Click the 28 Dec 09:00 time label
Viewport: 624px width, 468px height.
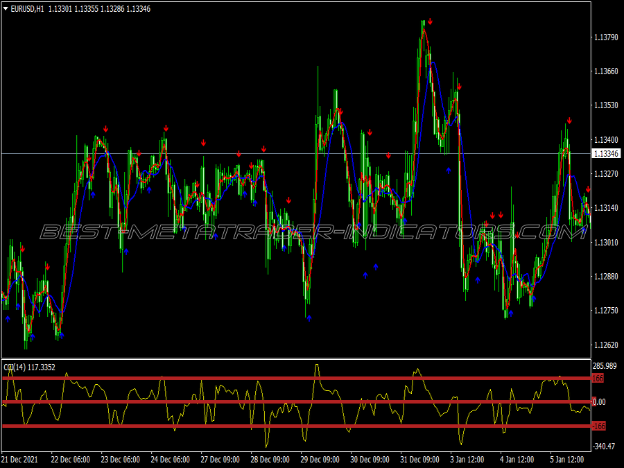(x=270, y=459)
